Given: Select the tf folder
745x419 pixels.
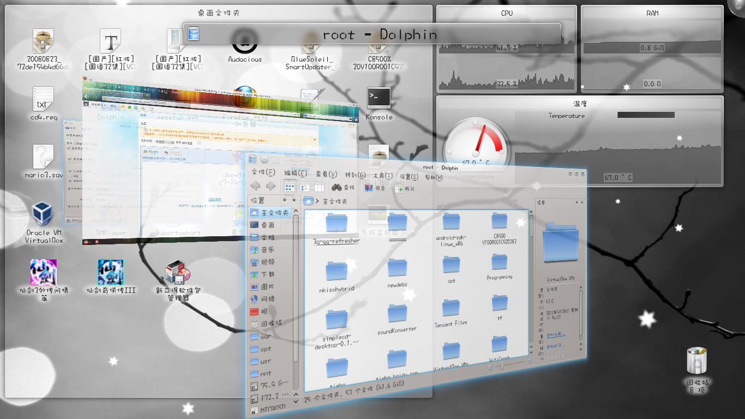Looking at the screenshot, I should tap(500, 307).
